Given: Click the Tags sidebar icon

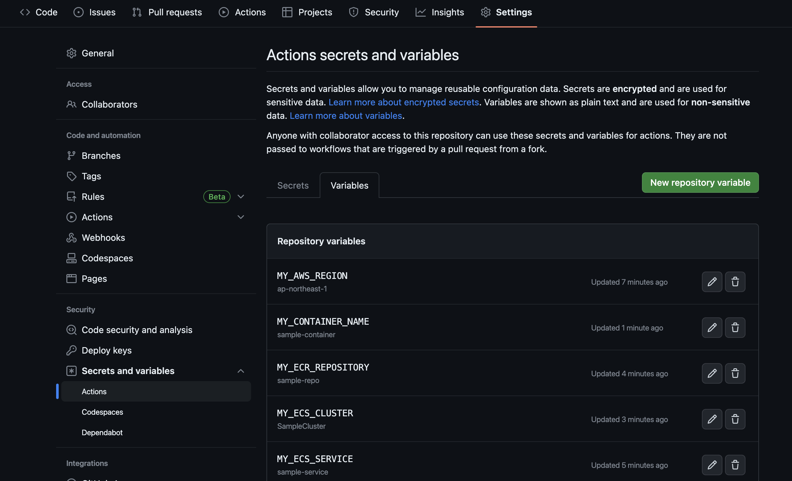Looking at the screenshot, I should 72,176.
